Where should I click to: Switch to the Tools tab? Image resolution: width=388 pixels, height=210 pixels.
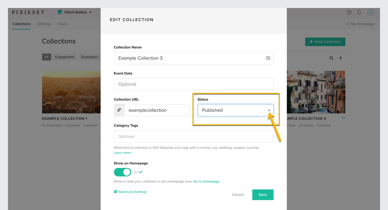click(62, 24)
